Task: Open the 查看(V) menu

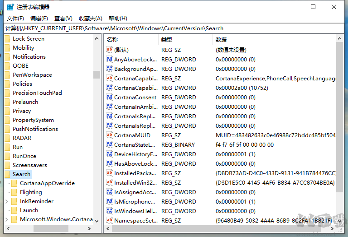Action: point(63,19)
